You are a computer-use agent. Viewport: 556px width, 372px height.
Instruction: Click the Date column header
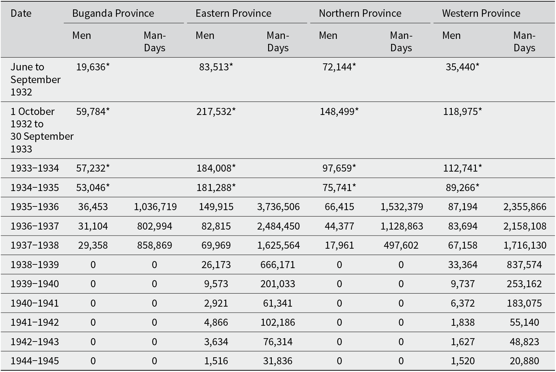pyautogui.click(x=21, y=13)
